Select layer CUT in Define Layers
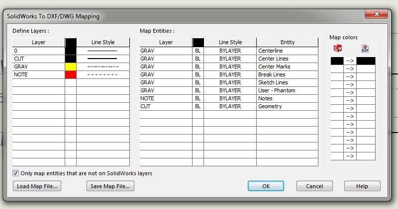This screenshot has width=398, height=209. tap(39, 59)
